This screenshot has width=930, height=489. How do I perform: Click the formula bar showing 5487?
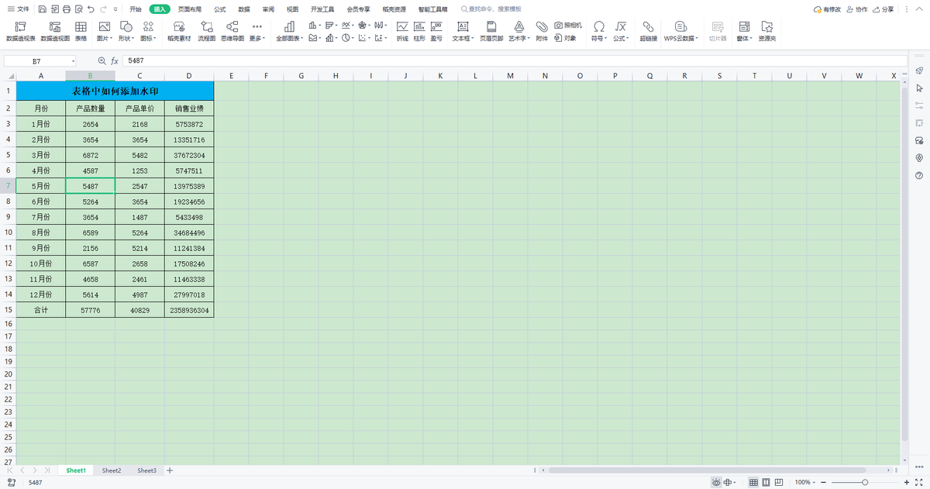515,60
